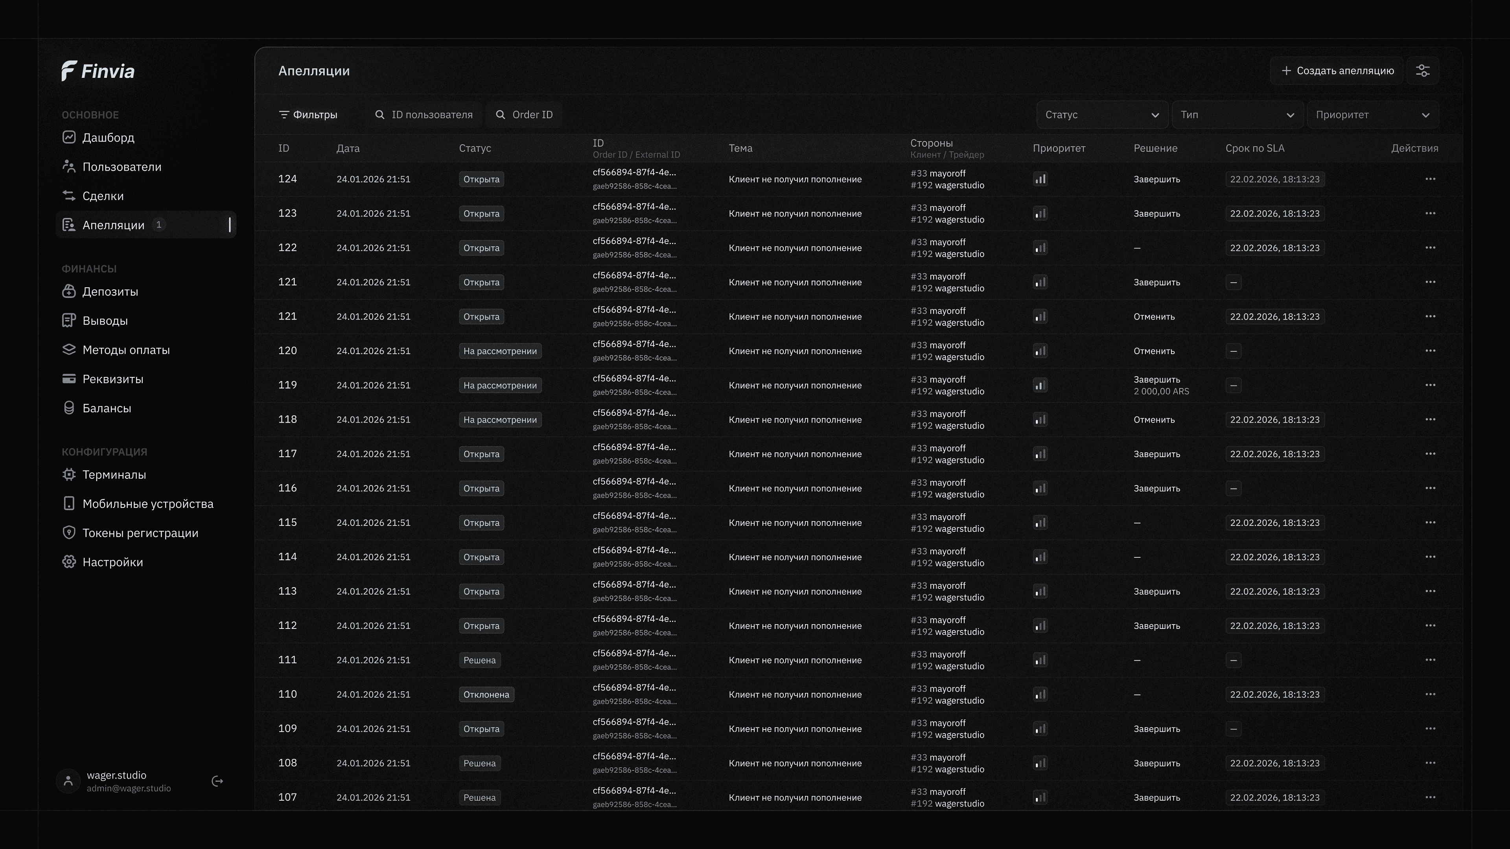The width and height of the screenshot is (1510, 849).
Task: Navigate to Токены регистрации
Action: (x=140, y=533)
